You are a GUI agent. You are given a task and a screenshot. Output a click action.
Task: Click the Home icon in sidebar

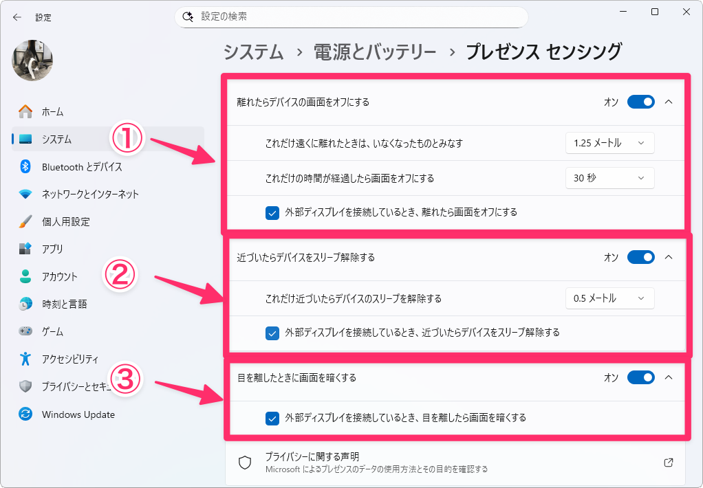point(25,111)
